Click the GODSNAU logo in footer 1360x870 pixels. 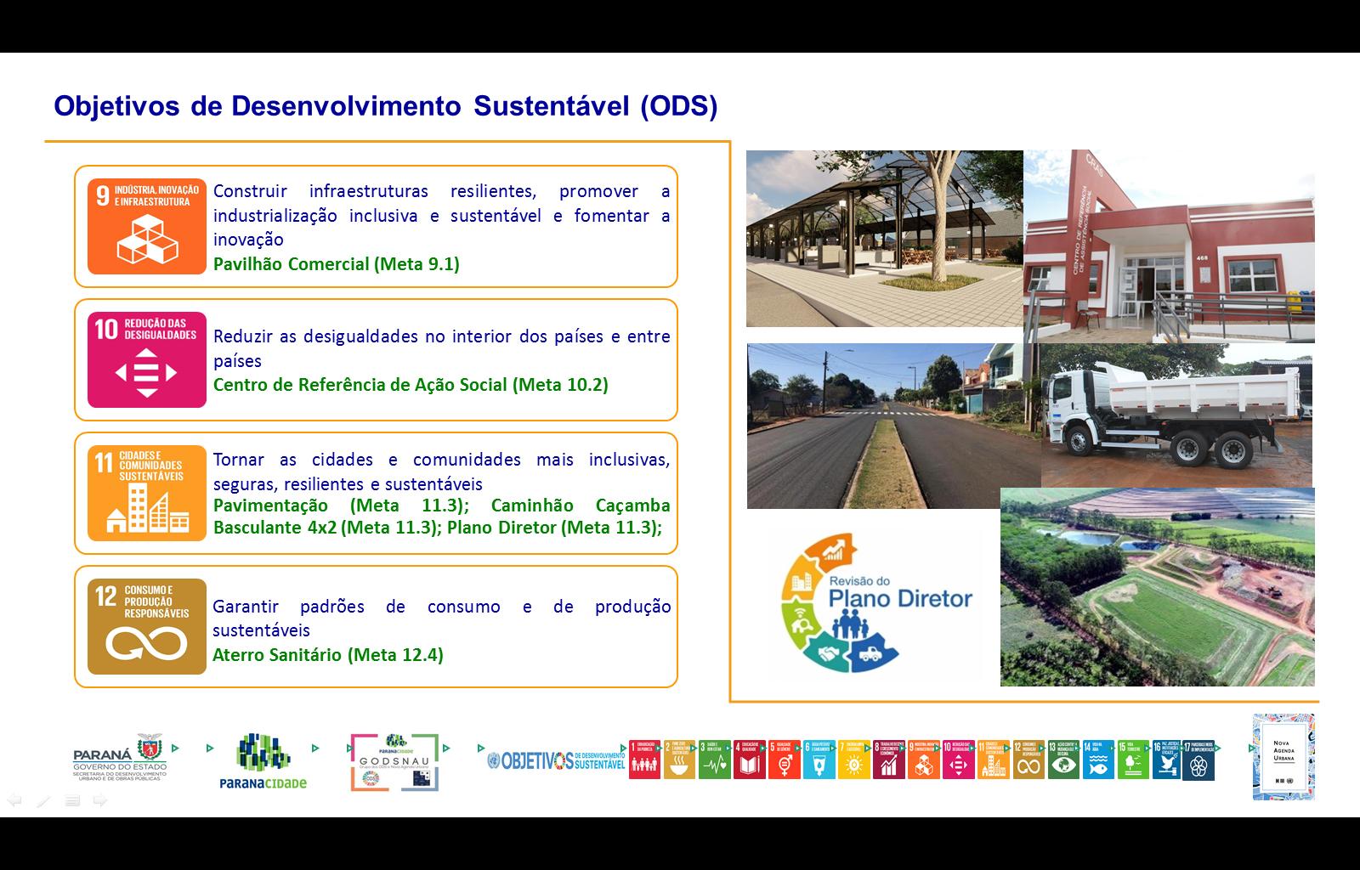tap(394, 762)
